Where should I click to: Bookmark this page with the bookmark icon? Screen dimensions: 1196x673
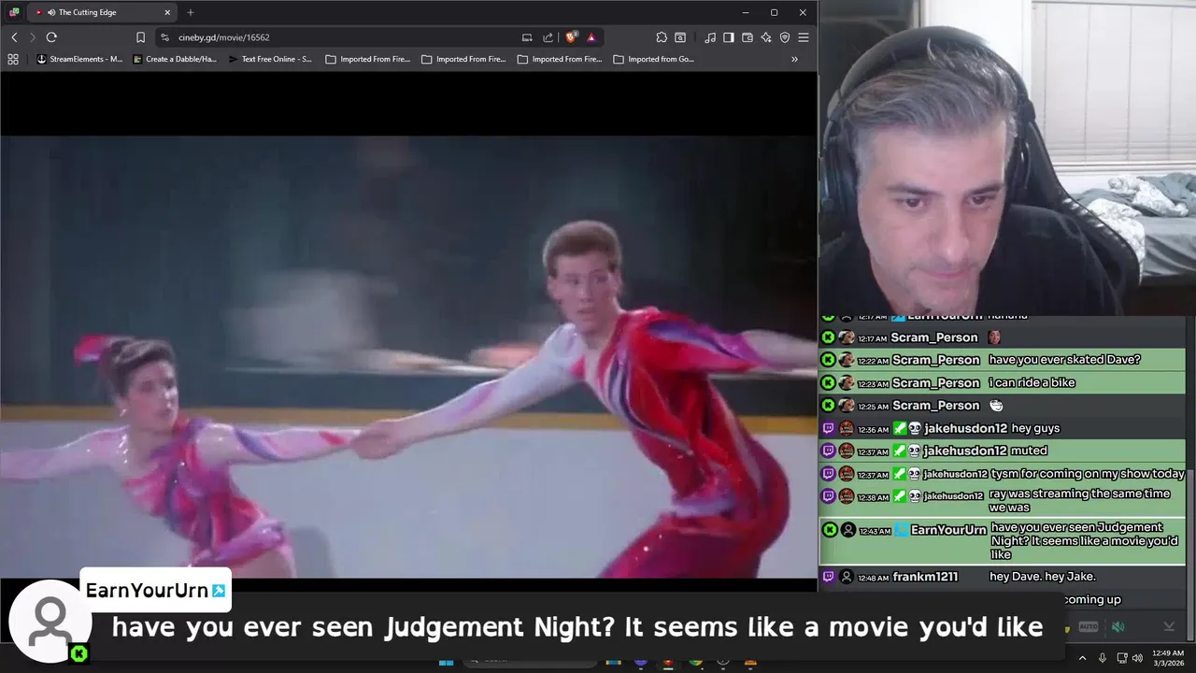[x=140, y=37]
